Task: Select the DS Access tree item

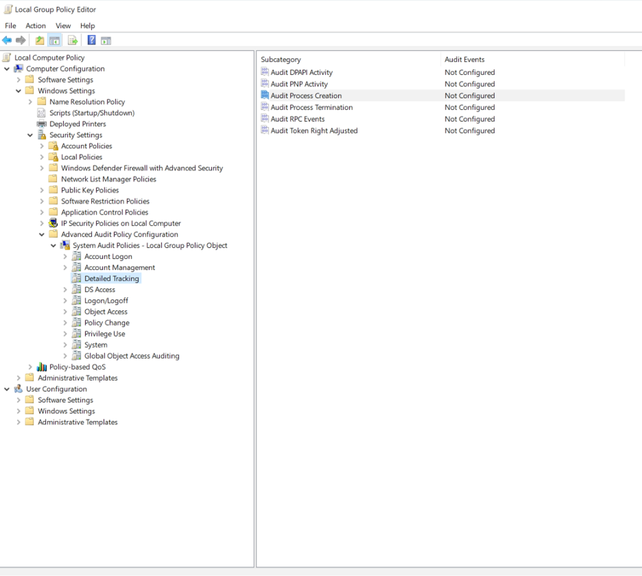Action: [x=100, y=290]
